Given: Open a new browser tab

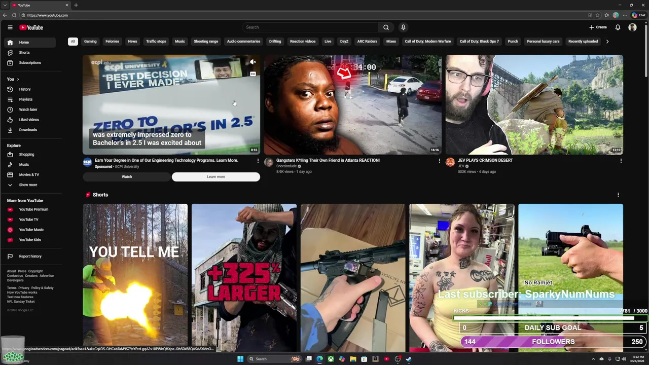Looking at the screenshot, I should coord(76,5).
